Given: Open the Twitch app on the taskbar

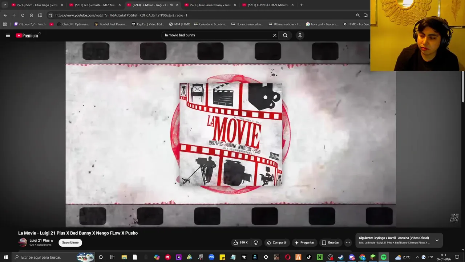Looking at the screenshot, I should pyautogui.click(x=179, y=257).
